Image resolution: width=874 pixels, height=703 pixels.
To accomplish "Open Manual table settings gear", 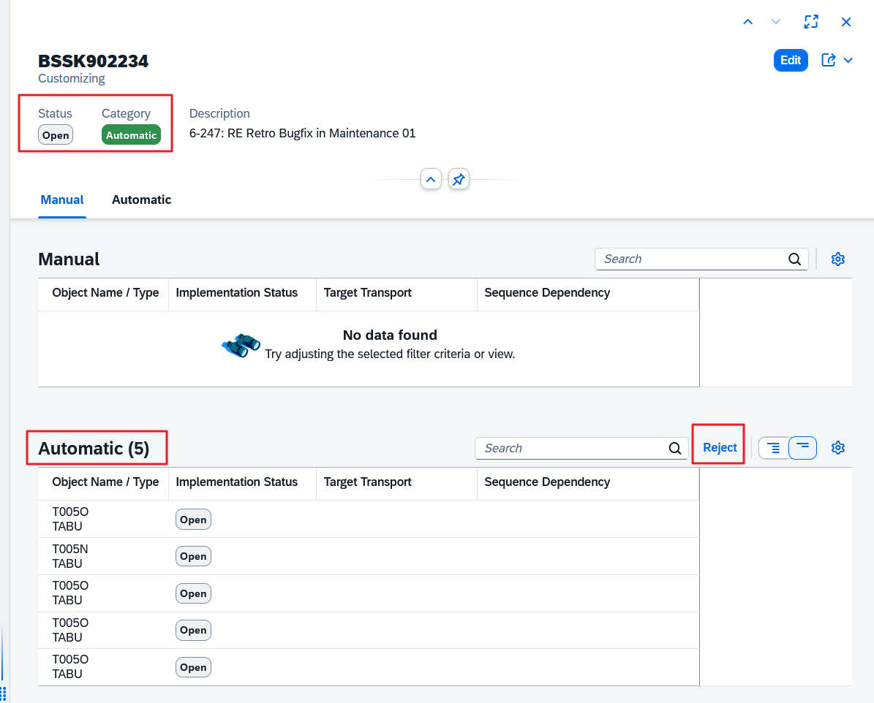I will tap(838, 259).
